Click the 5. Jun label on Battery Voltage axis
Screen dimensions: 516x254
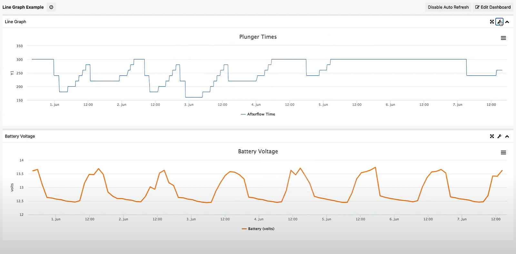(326, 219)
